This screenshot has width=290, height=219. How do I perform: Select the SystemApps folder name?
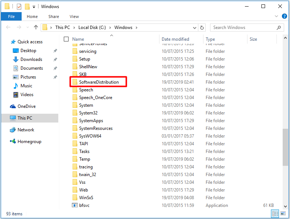91,121
